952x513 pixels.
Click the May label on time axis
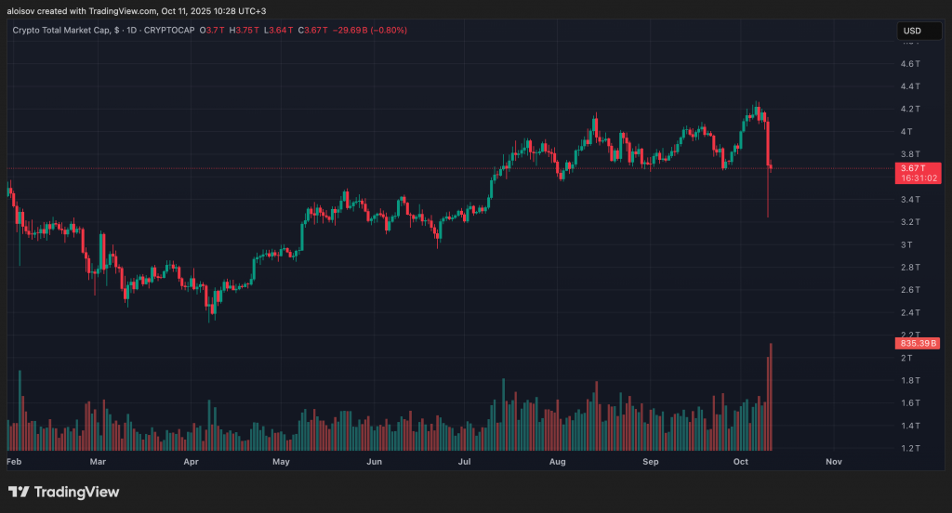coord(282,461)
